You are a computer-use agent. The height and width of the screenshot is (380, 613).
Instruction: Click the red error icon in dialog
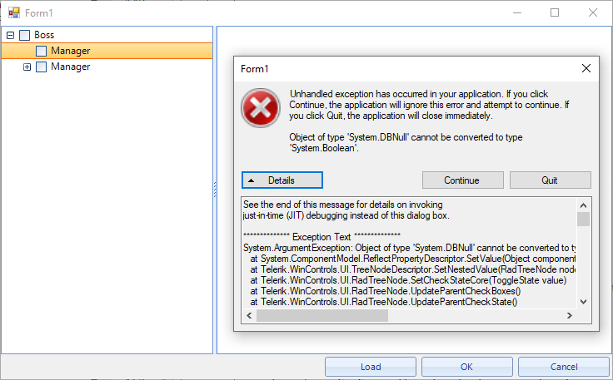click(x=260, y=108)
